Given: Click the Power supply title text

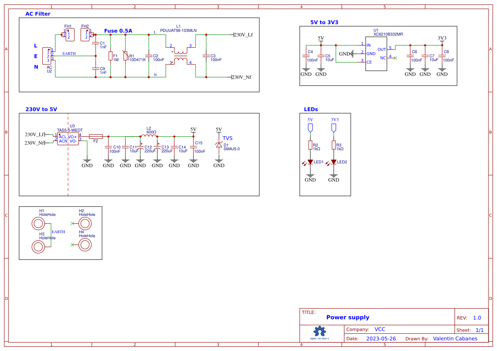Looking at the screenshot, I should click(x=347, y=317).
